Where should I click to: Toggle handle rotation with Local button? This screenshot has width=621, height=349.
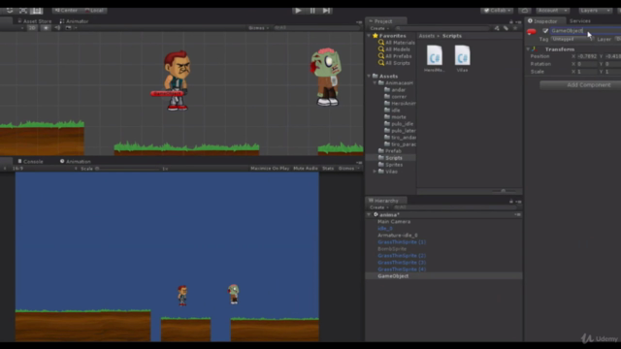coord(94,11)
